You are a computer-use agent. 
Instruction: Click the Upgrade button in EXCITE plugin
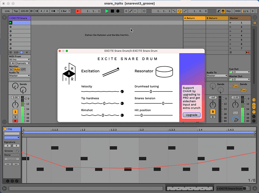click(x=191, y=115)
